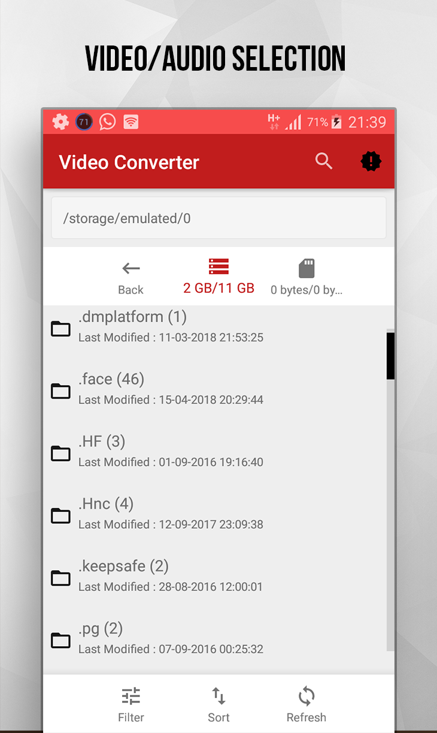Open the .pg folder icon
Screen dimensions: 437x733
[x=60, y=640]
